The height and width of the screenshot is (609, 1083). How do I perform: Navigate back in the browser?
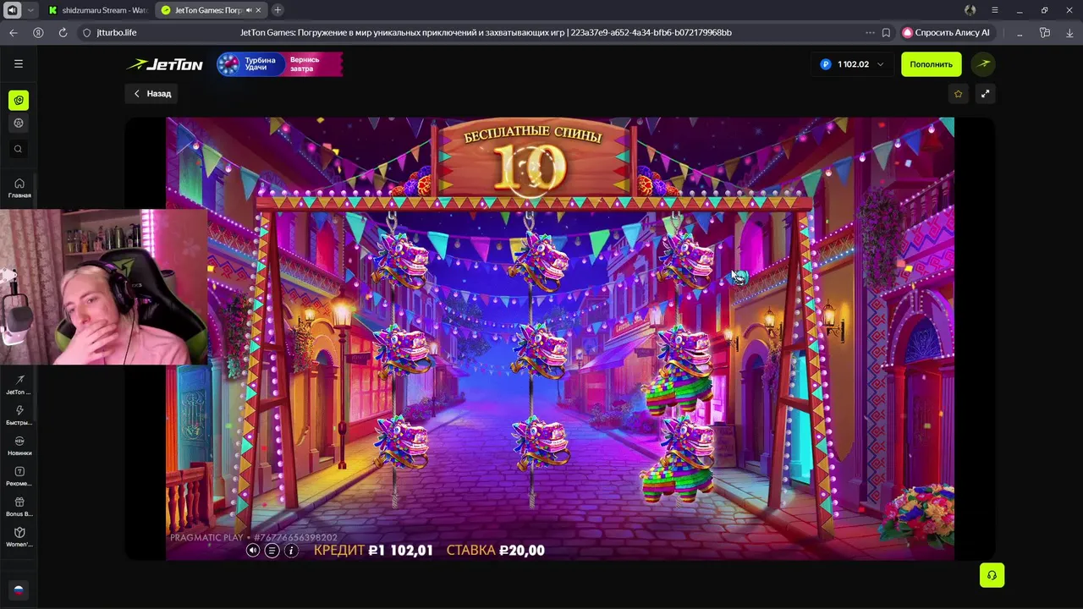(13, 32)
